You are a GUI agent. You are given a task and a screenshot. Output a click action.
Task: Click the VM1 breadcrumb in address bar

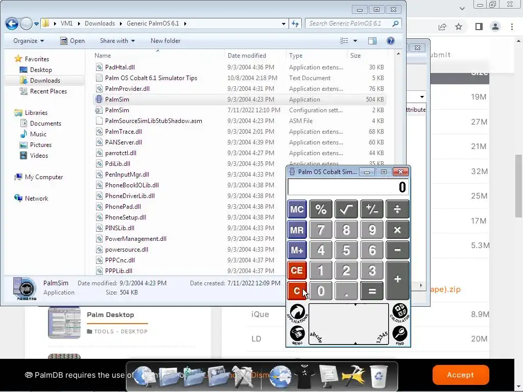67,23
